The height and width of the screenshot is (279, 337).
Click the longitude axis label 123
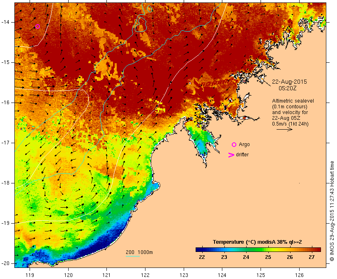point(184,275)
